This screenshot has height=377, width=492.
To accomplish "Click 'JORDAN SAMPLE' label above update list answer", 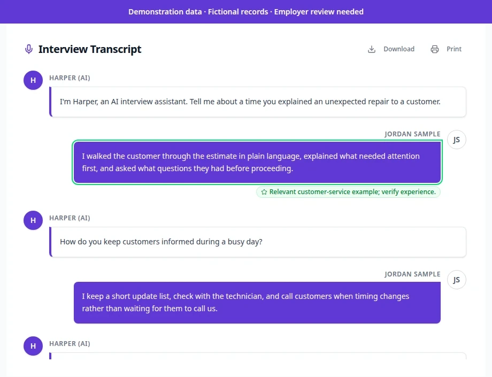I will pyautogui.click(x=413, y=274).
